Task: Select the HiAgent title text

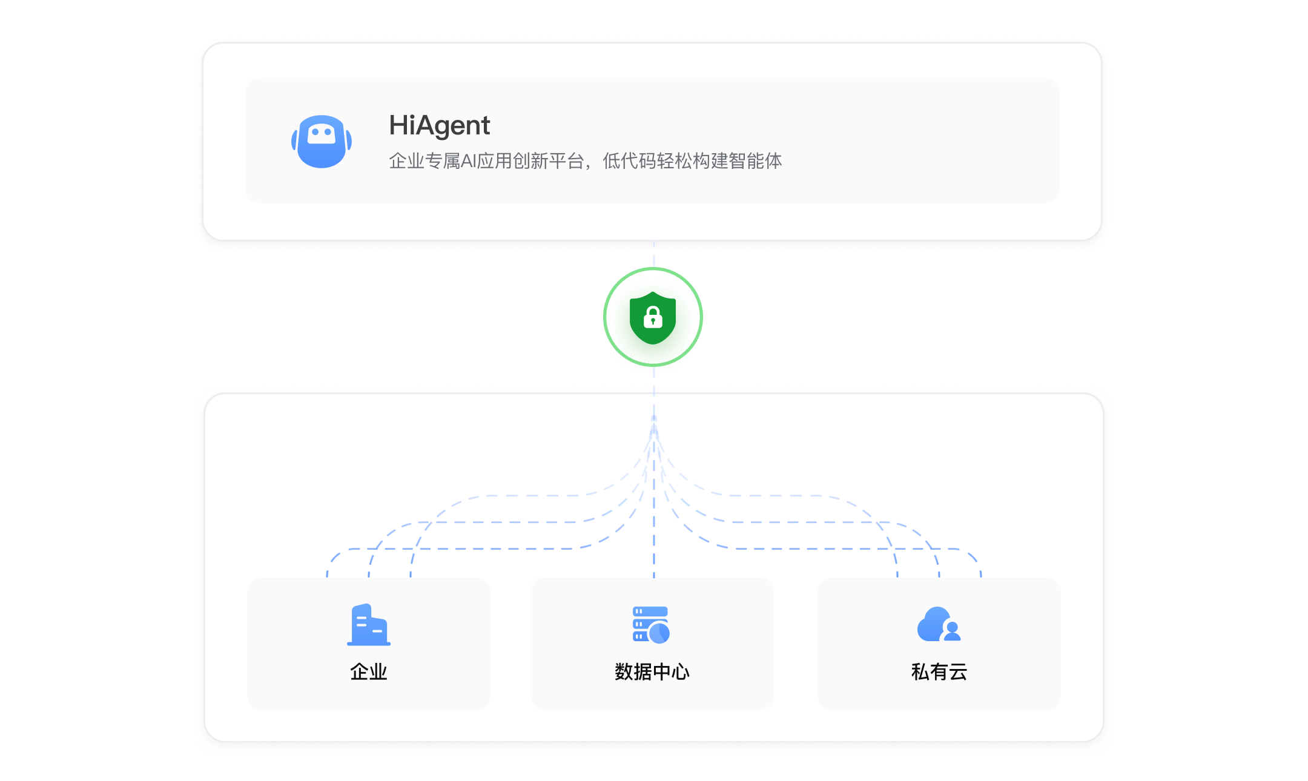Action: (440, 125)
